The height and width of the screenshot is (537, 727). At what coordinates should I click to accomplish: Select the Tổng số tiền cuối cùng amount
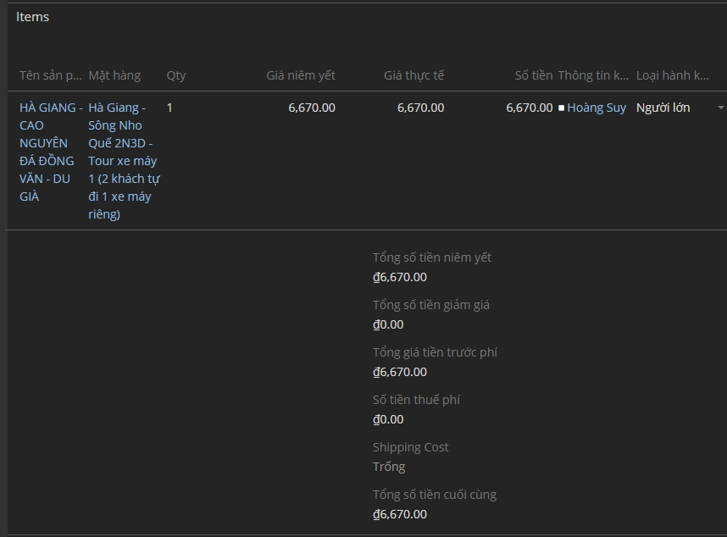pyautogui.click(x=400, y=514)
